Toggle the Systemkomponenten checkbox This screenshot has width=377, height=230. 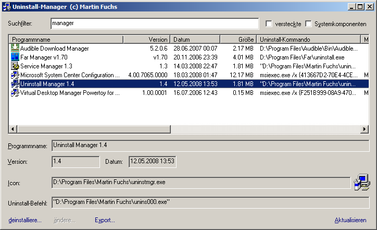(308, 23)
